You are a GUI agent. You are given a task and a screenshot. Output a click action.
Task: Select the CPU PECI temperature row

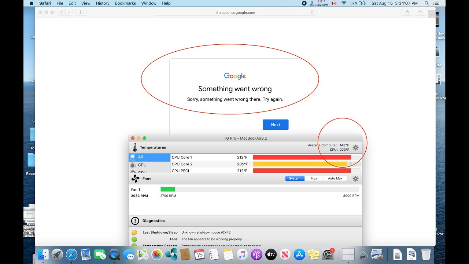[x=266, y=170]
